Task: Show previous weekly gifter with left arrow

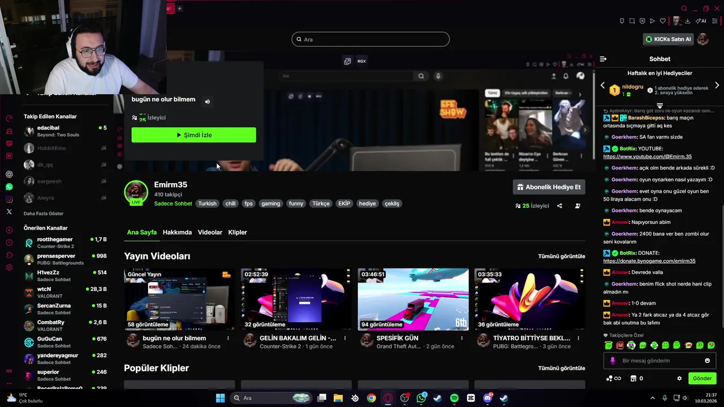Action: pos(602,85)
